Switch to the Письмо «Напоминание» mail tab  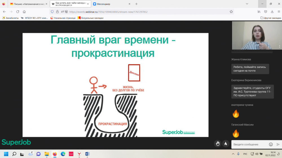(x=28, y=4)
